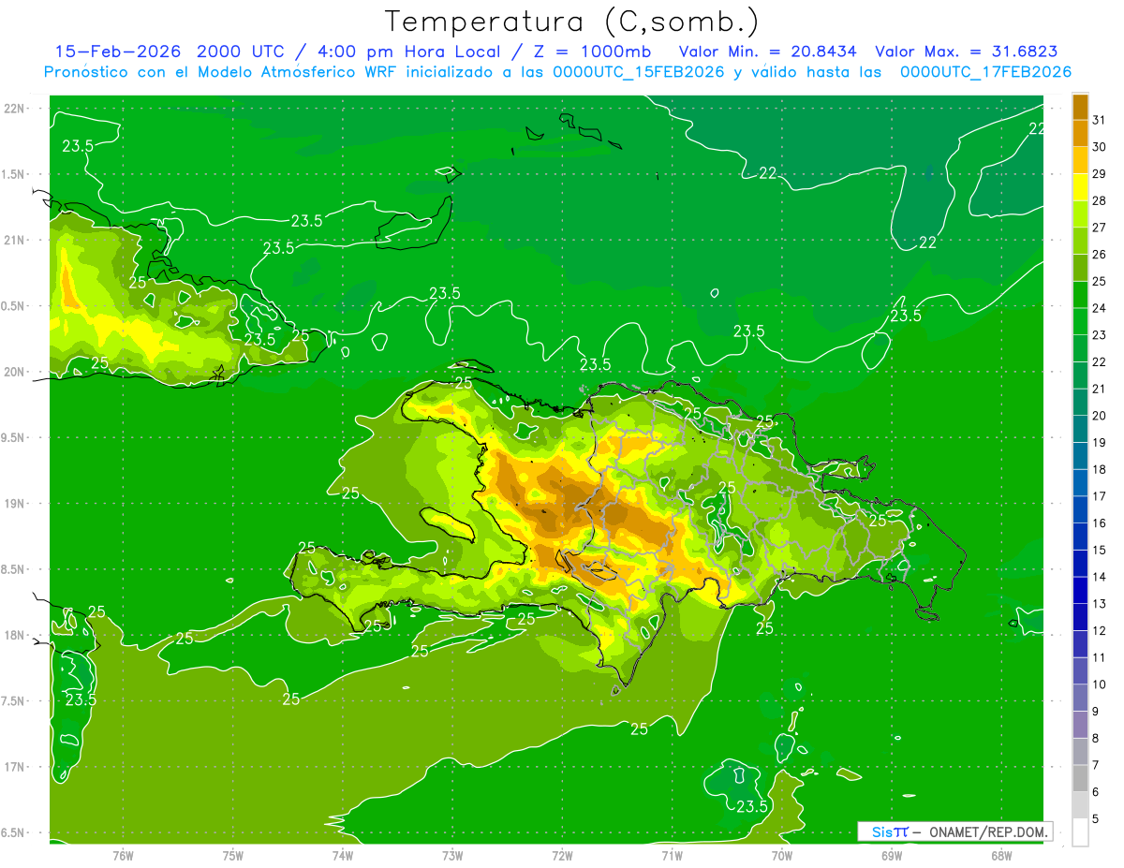The image size is (1124, 868).
Task: Click the color scale label '17'
Action: tap(1100, 496)
